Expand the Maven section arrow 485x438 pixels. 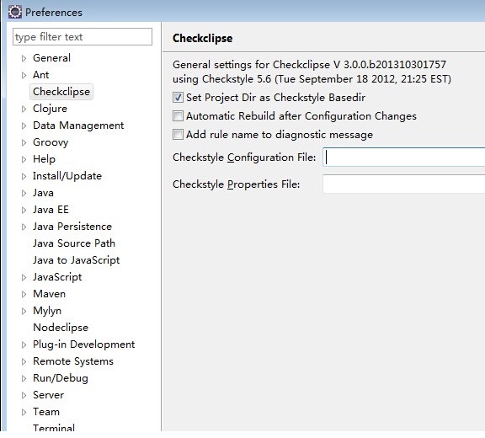tap(24, 294)
